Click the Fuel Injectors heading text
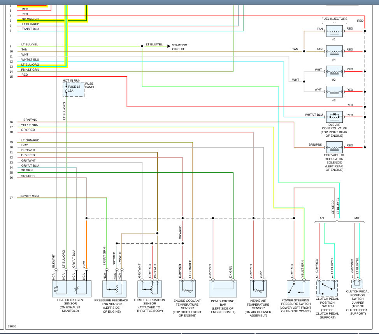379x334 pixels. coord(334,19)
